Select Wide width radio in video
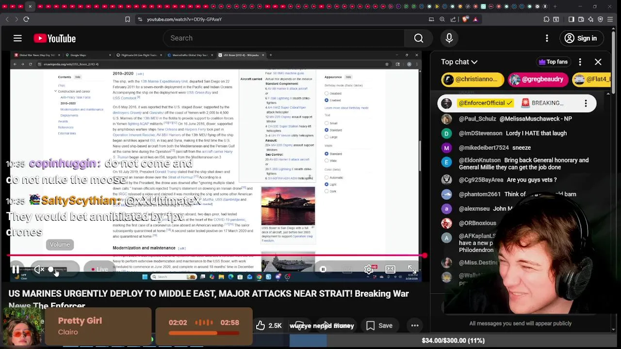621x349 pixels. pyautogui.click(x=327, y=160)
